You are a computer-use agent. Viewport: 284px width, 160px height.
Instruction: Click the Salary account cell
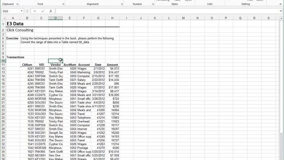pos(84,80)
